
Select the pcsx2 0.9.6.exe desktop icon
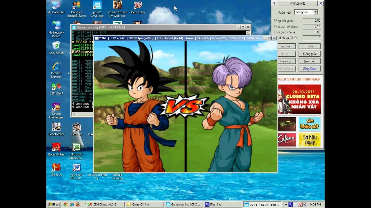pos(97,9)
